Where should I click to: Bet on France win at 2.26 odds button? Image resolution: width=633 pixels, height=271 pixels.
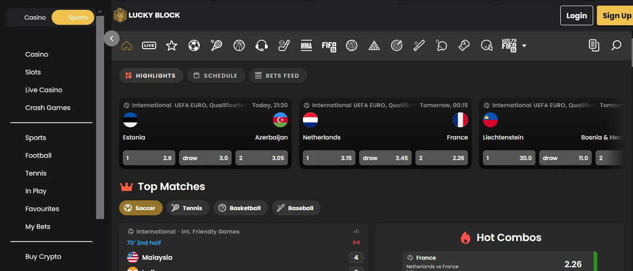coord(442,158)
